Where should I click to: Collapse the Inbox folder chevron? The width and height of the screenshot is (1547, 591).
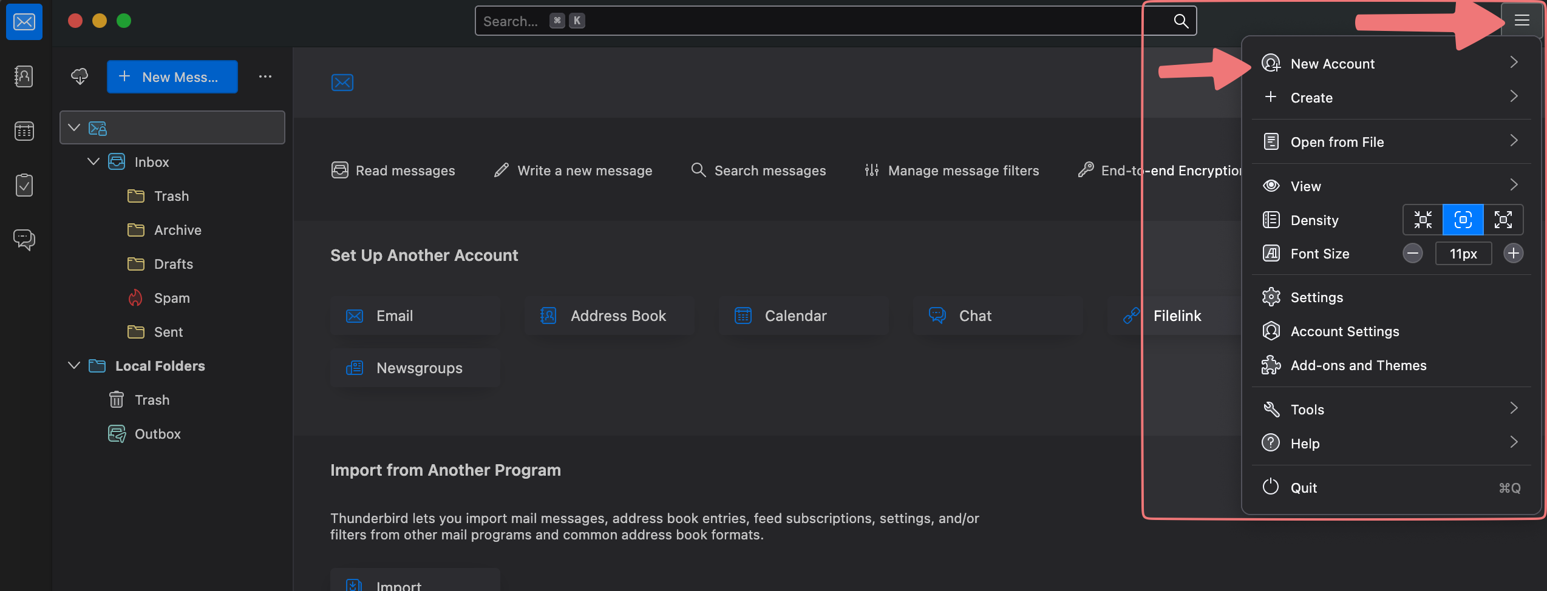click(93, 161)
